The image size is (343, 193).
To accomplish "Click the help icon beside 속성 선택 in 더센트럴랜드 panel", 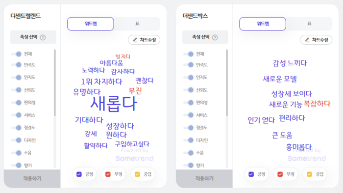I will coord(43,37).
